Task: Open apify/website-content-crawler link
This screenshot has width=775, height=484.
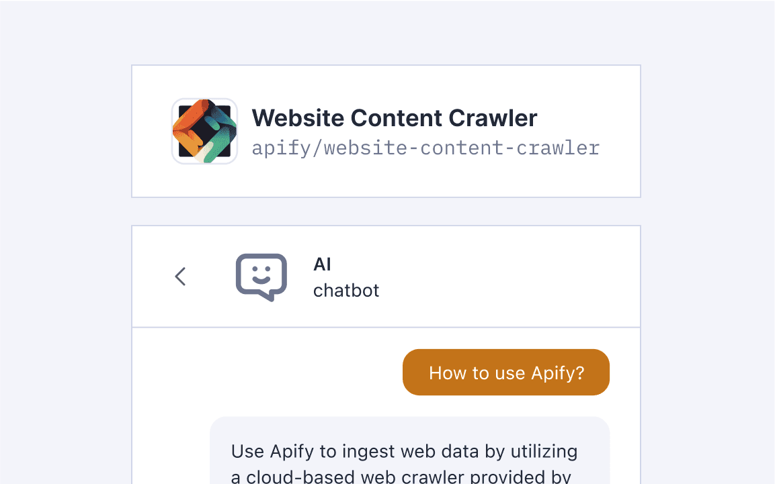Action: coord(425,148)
